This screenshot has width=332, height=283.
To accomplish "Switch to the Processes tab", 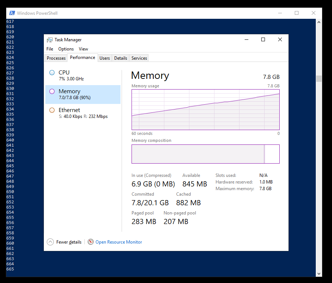I will tap(56, 58).
